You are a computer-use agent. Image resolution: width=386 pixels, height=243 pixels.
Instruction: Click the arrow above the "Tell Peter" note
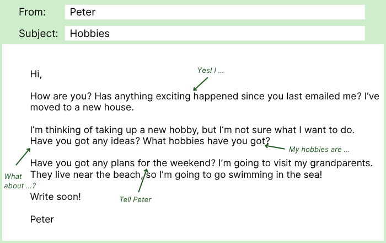tap(143, 181)
